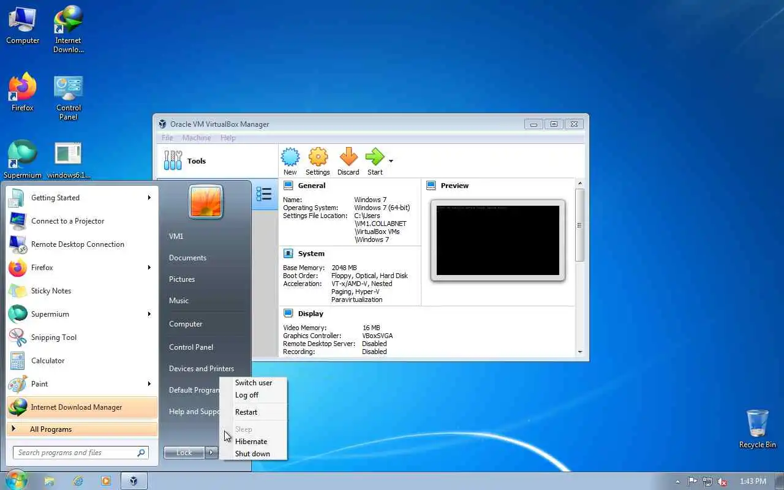Launch Connect to a Projector

82,221
